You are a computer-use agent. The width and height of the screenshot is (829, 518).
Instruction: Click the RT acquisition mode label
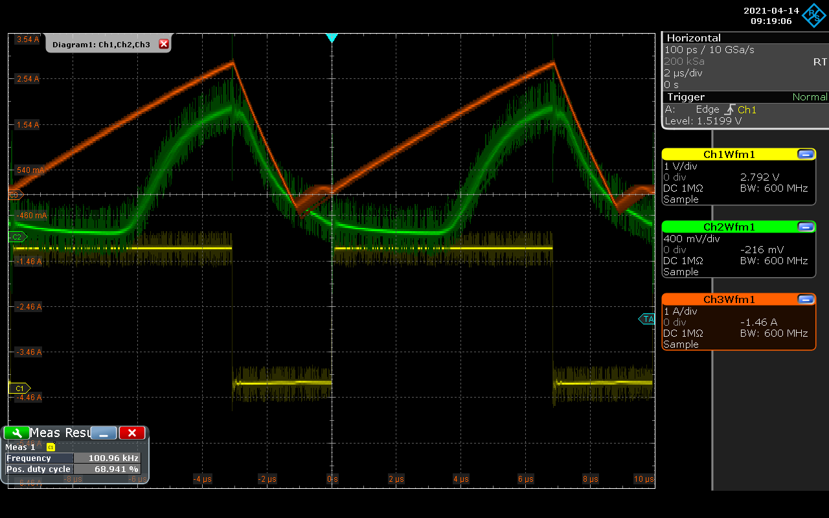pyautogui.click(x=820, y=62)
